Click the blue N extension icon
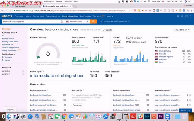This screenshot has height=121, width=194. click(x=184, y=11)
